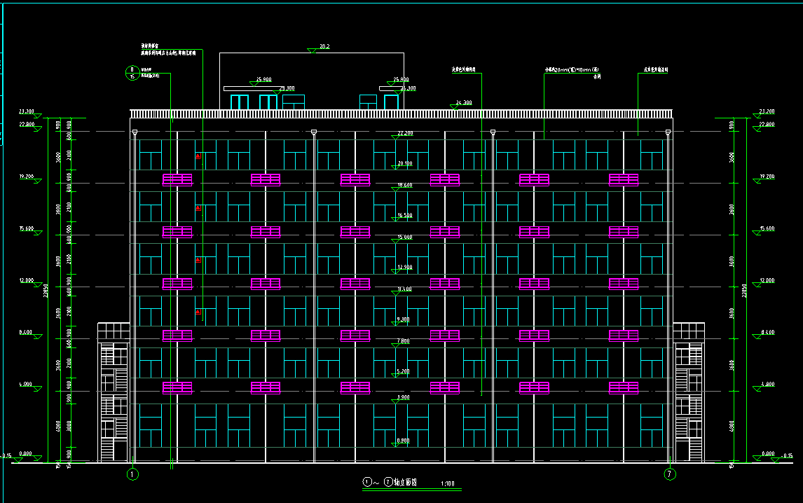Click the 12.000 elevation label on left
The height and width of the screenshot is (503, 803).
coord(27,280)
